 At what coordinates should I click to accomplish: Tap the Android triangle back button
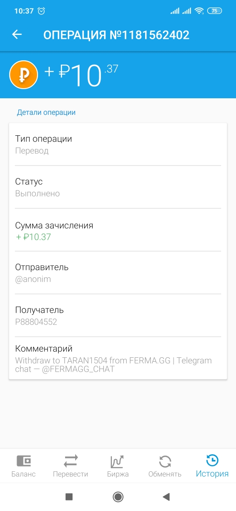coord(166,497)
